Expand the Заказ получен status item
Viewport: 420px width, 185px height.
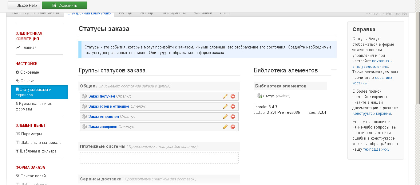pyautogui.click(x=101, y=96)
